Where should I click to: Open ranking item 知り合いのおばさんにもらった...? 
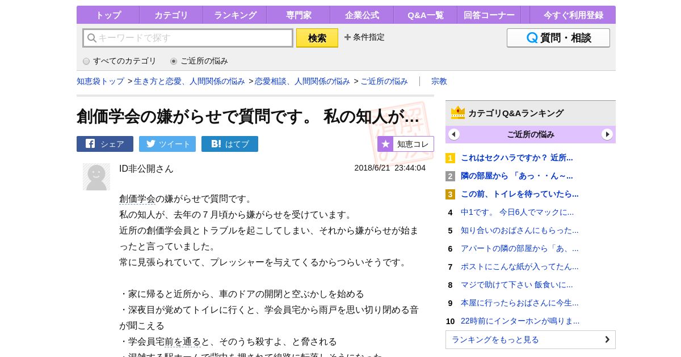[x=520, y=231]
